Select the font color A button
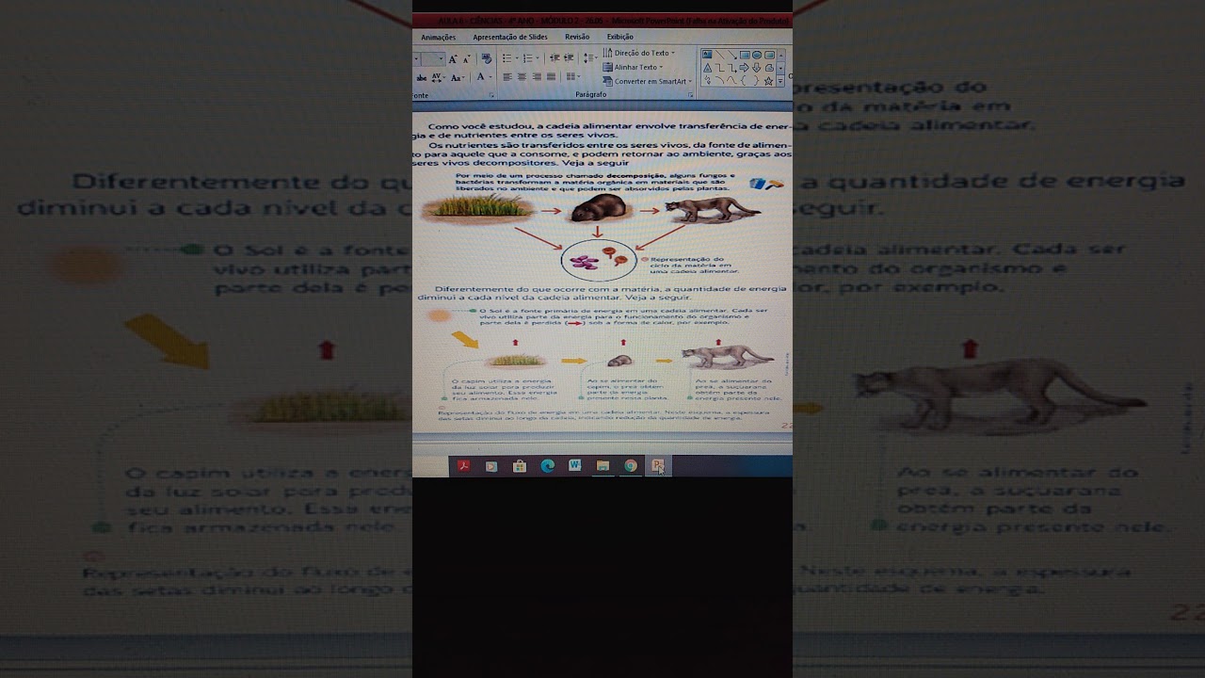The image size is (1205, 678). click(x=480, y=77)
